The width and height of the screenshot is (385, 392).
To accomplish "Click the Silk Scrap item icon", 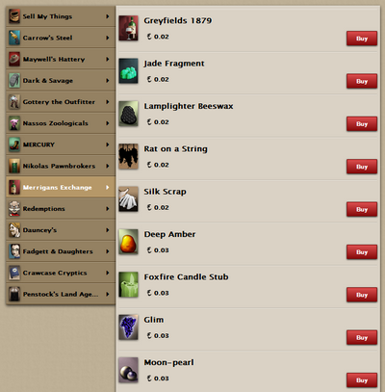I will tap(128, 199).
